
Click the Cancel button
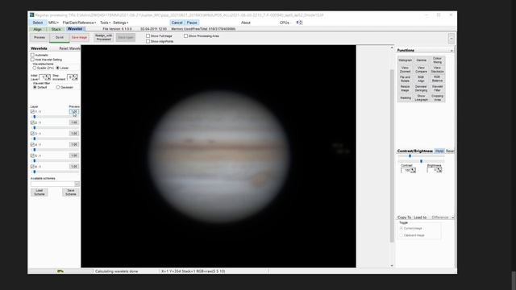[x=177, y=23]
